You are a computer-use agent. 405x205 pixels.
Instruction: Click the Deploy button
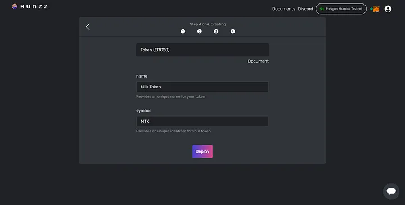click(x=202, y=151)
